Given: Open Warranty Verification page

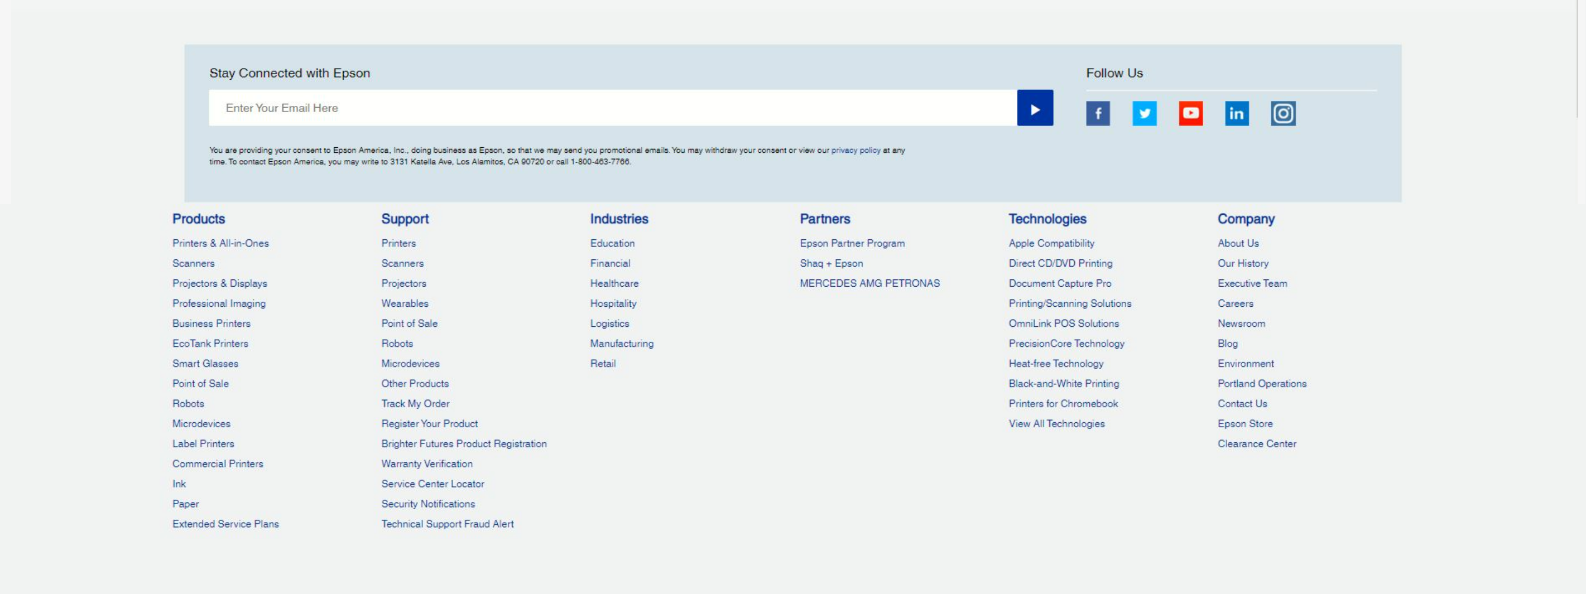Looking at the screenshot, I should (x=427, y=463).
